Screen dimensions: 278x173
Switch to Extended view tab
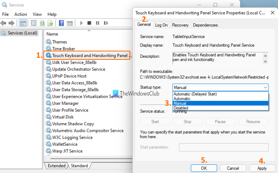[x=56, y=166]
